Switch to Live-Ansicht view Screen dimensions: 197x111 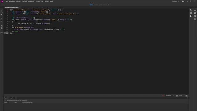[x=103, y=5]
